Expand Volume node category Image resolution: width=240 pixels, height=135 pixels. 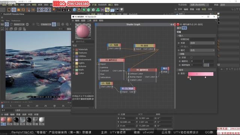[x=73, y=66]
